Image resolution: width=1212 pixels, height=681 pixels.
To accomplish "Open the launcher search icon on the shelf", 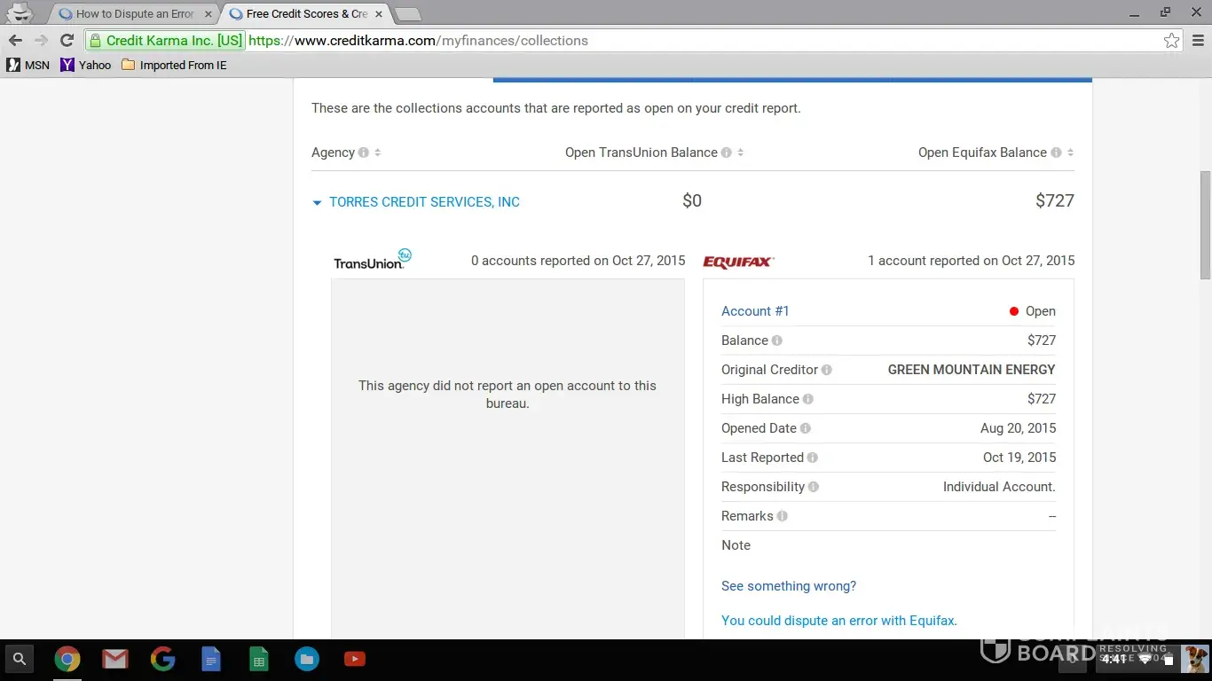I will click(20, 659).
